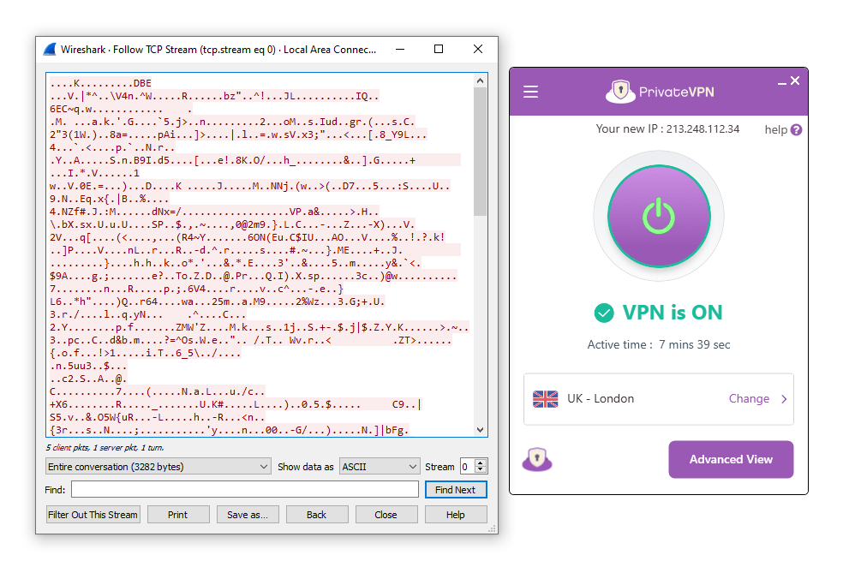Click the Save as... button

click(248, 515)
